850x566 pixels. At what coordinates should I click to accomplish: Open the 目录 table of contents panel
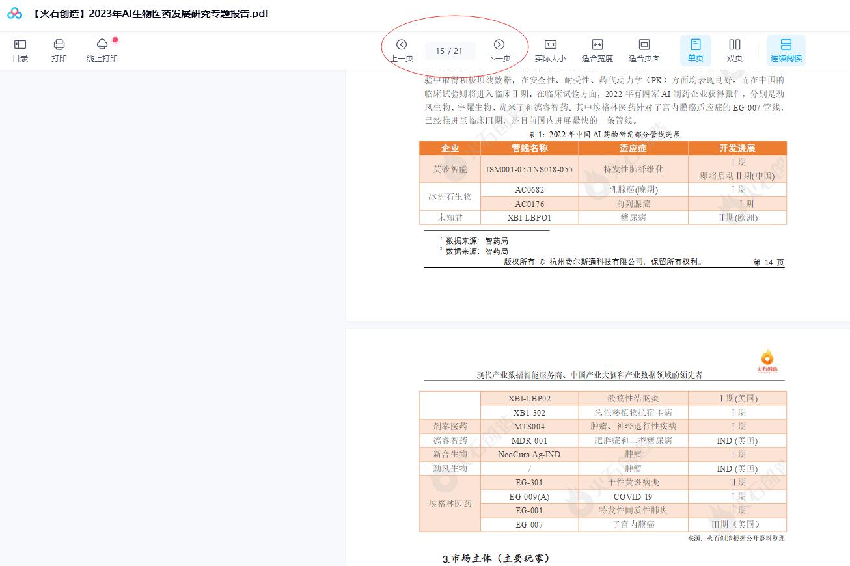20,50
